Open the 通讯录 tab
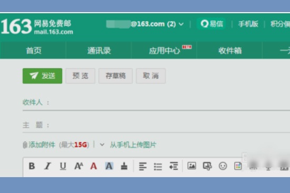The width and height of the screenshot is (290, 193). tap(99, 51)
